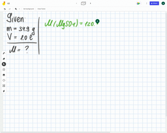Insert an image from sidebar

[4, 75]
